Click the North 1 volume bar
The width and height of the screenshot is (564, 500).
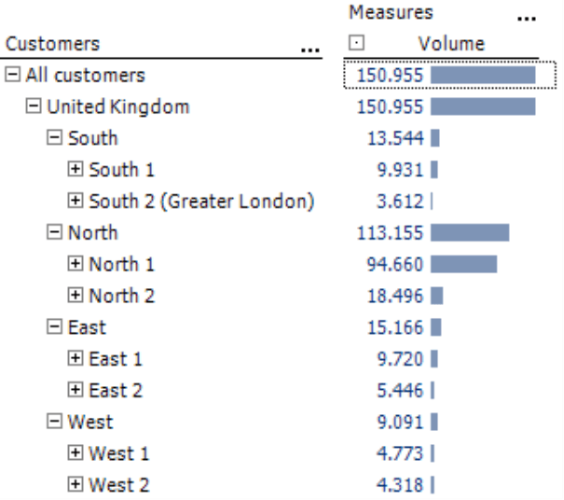[464, 264]
